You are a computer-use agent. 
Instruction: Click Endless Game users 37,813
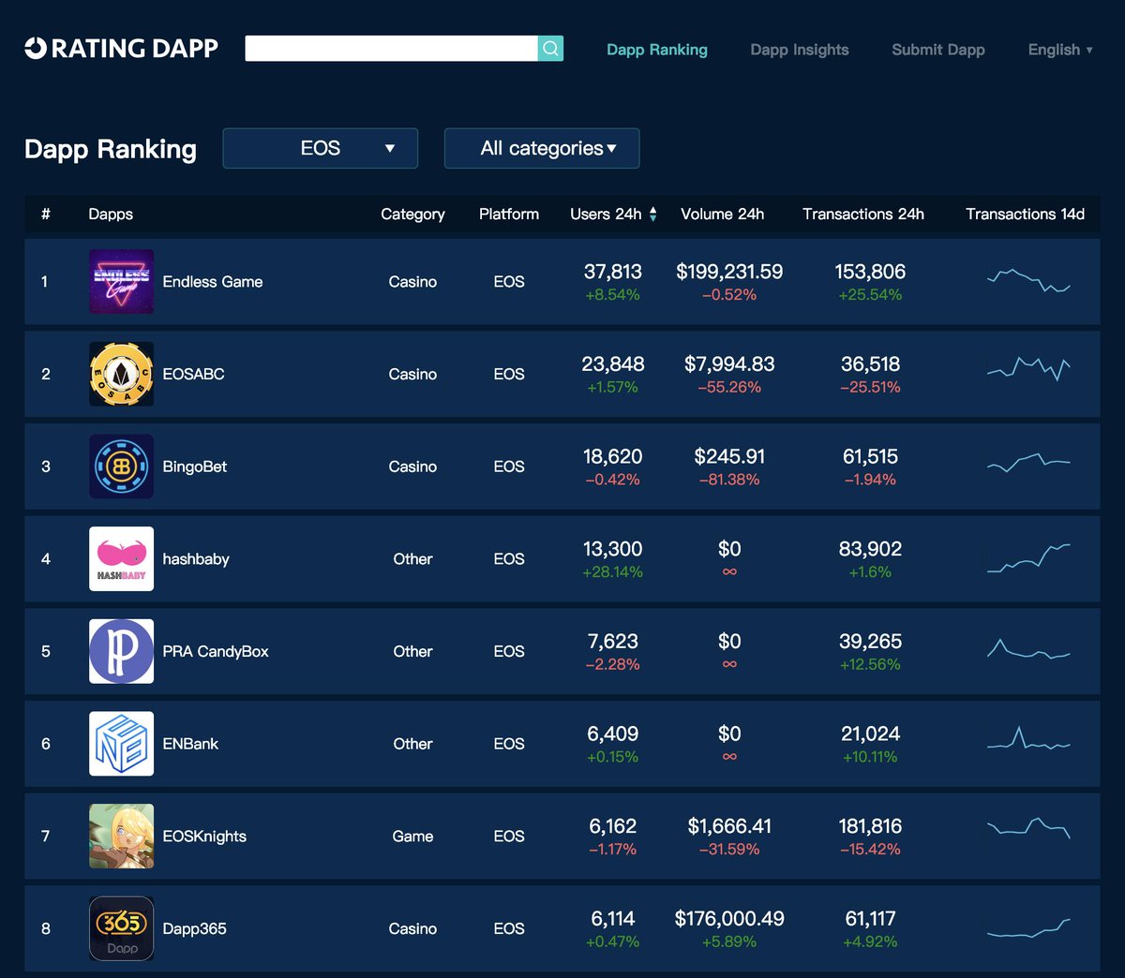click(x=612, y=272)
